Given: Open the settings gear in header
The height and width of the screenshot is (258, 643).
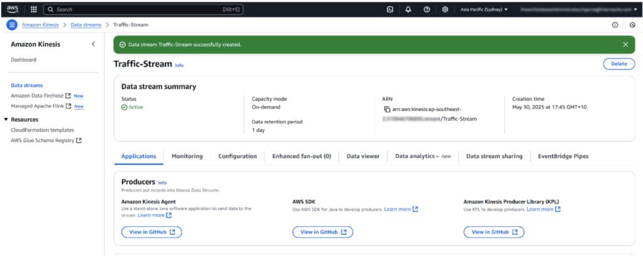Looking at the screenshot, I should click(445, 9).
